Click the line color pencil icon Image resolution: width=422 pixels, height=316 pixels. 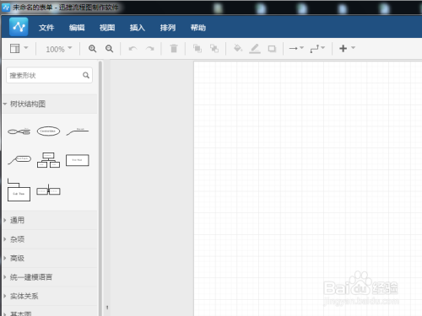point(255,49)
